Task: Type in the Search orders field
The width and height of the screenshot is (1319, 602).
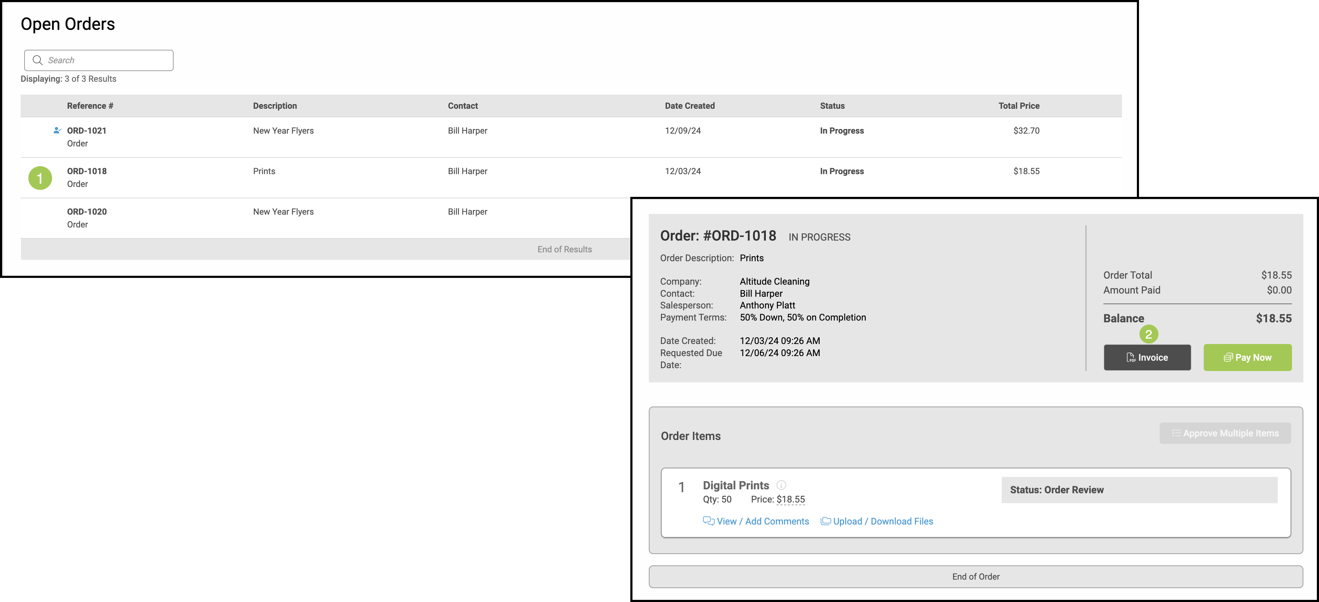Action: (107, 60)
